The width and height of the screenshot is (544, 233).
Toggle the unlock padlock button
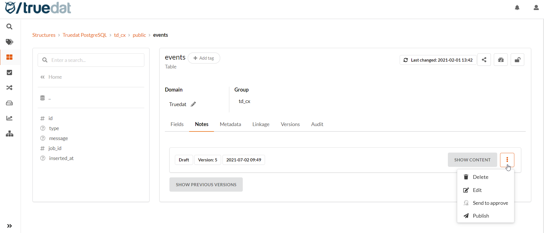click(517, 60)
